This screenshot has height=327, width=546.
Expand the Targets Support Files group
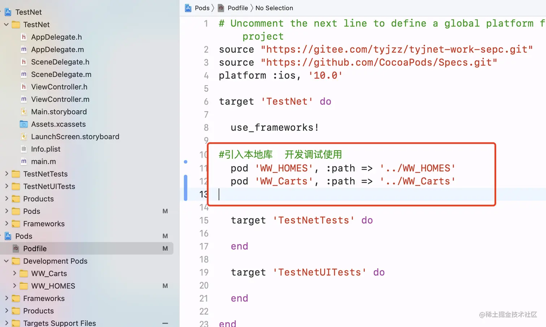[6, 323]
